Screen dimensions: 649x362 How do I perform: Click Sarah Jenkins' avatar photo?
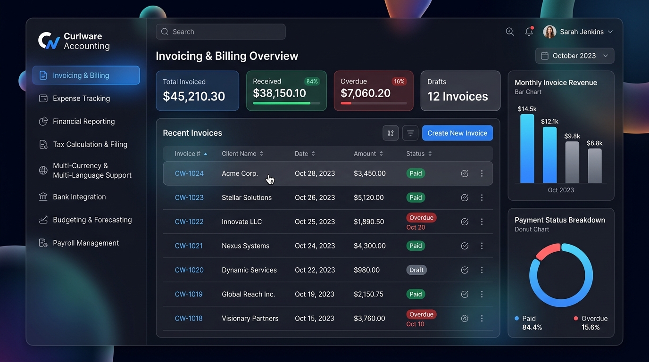coord(549,32)
